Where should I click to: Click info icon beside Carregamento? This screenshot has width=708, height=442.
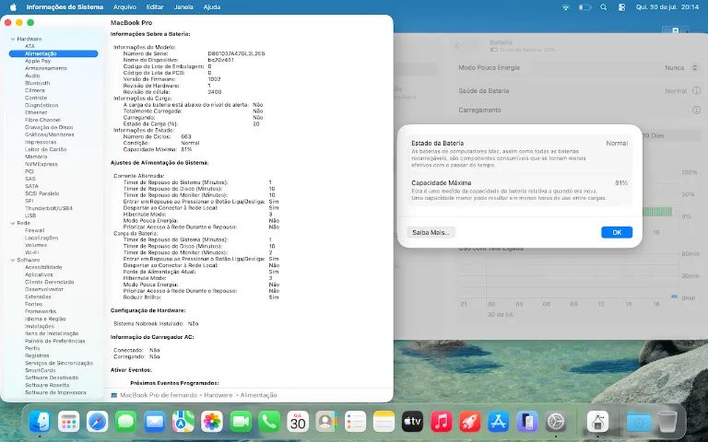[696, 110]
